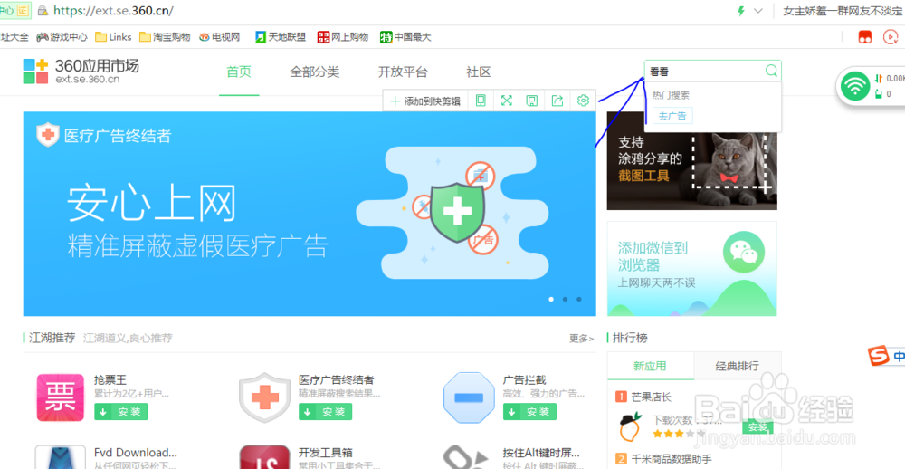Click the save disk icon in the floating toolbar
905x469 pixels.
tap(531, 101)
